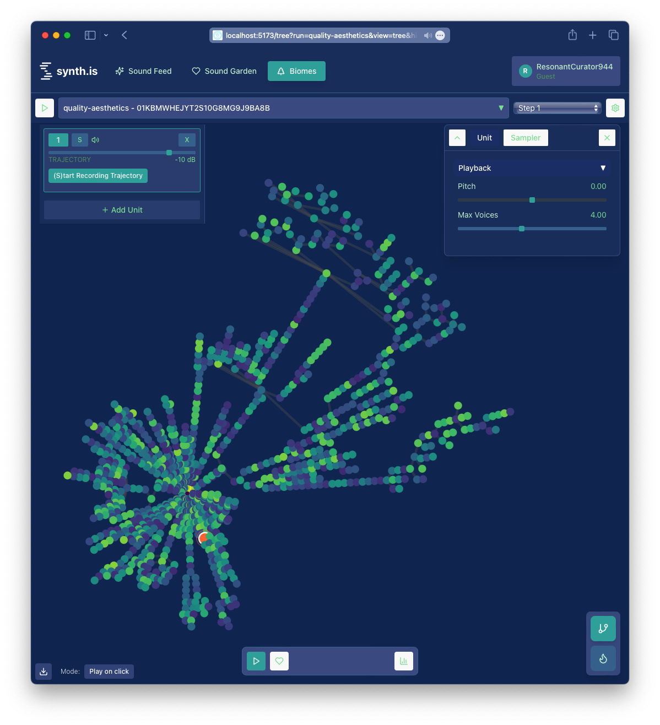This screenshot has height=725, width=660.
Task: Click the Add Unit button
Action: 122,210
